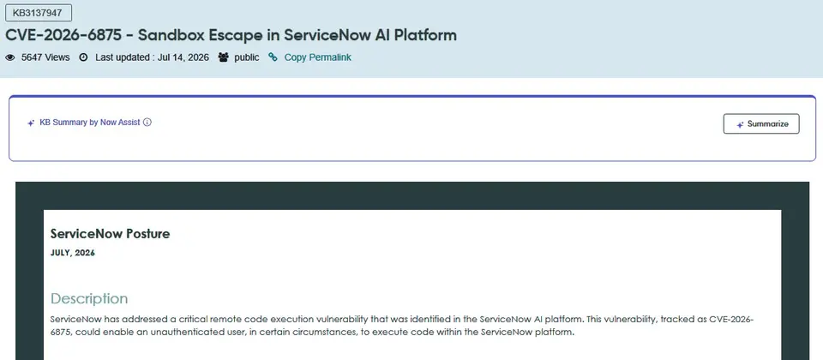This screenshot has height=360, width=823.
Task: Click the Description section heading
Action: tap(89, 298)
